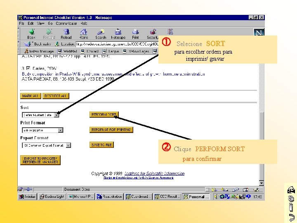Image resolution: width=297 pixels, height=223 pixels.
Task: Open the Body composition in Prader-Willi article link
Action: click(113, 74)
